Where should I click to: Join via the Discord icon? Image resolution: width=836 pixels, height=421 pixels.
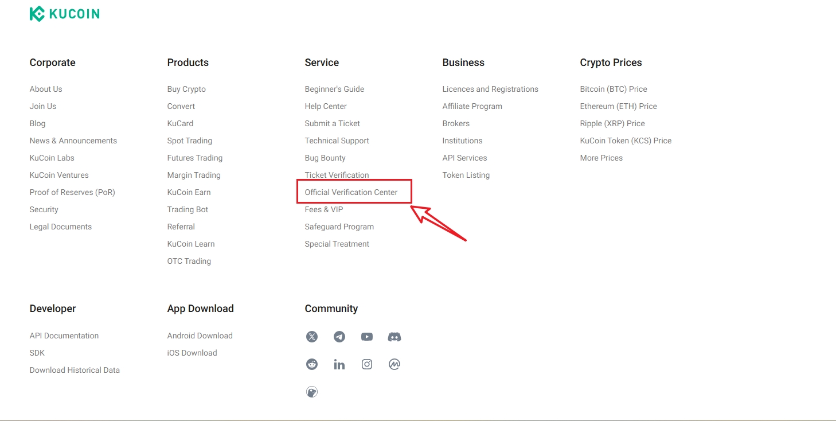(x=394, y=337)
